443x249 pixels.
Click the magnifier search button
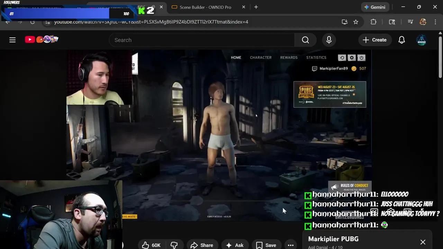coord(305,40)
